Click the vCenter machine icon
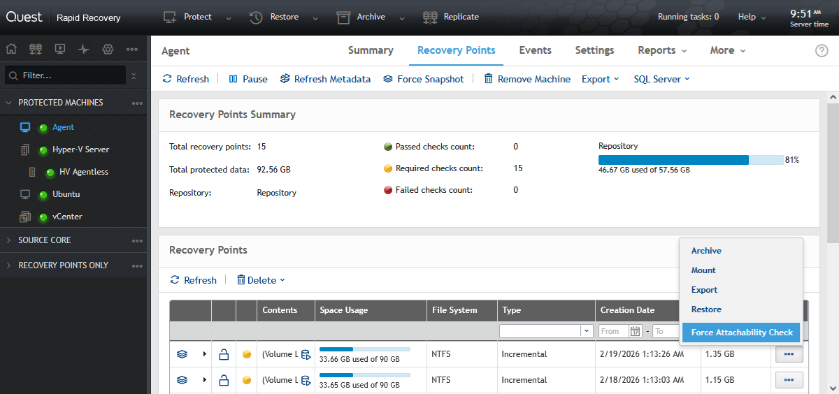Viewport: 839px width, 394px height. pos(25,217)
